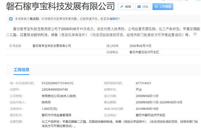Screen dimensions: 201x128
Task: Click the organization code 677314431
Action: pyautogui.click(x=143, y=83)
